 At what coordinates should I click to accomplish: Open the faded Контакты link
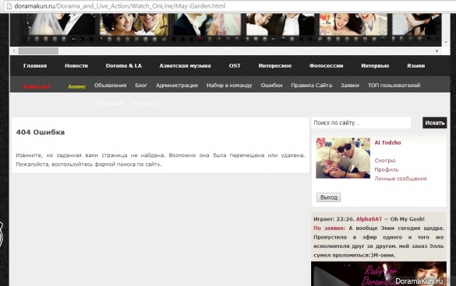coord(144,103)
